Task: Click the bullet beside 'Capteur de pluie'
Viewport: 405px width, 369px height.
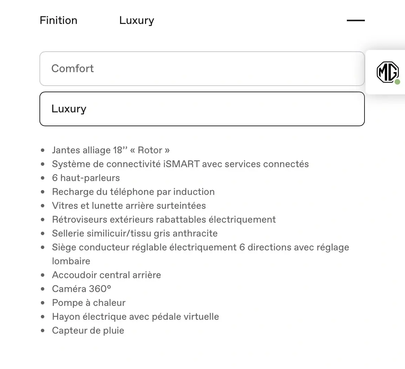Action: (43, 330)
